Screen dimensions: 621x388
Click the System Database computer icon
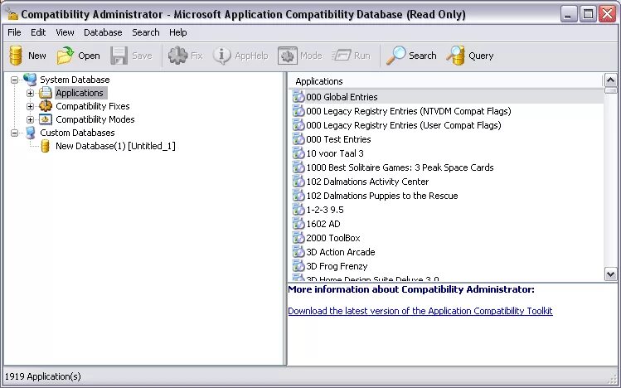(x=30, y=80)
